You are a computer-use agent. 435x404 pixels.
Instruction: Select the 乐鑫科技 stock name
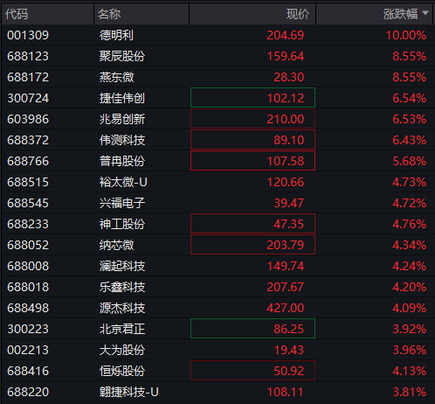tap(122, 287)
